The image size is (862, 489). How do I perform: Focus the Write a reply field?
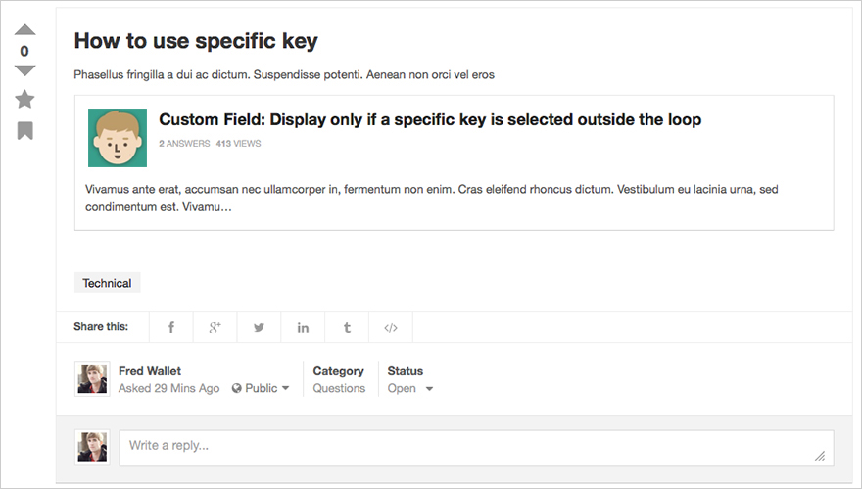click(x=477, y=447)
